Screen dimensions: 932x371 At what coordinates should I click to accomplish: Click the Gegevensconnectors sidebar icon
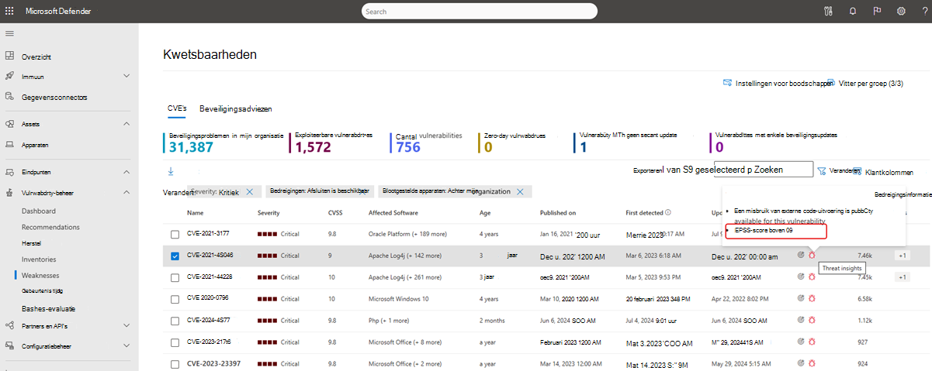coord(10,97)
